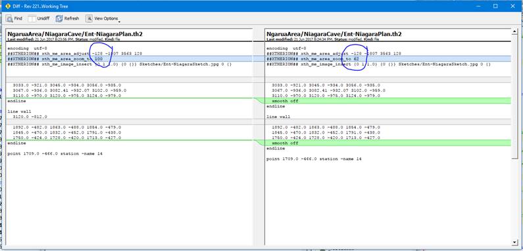Click 'smooth off' line below '3110.0 -970.0' row

(388, 101)
